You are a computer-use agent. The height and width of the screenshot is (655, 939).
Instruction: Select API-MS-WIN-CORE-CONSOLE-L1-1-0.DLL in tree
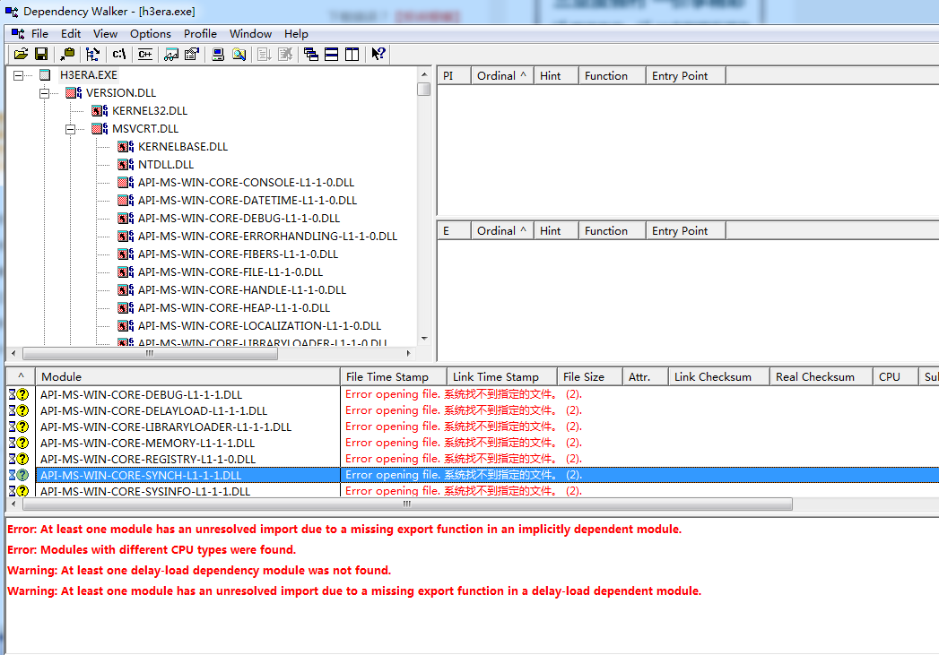[246, 183]
